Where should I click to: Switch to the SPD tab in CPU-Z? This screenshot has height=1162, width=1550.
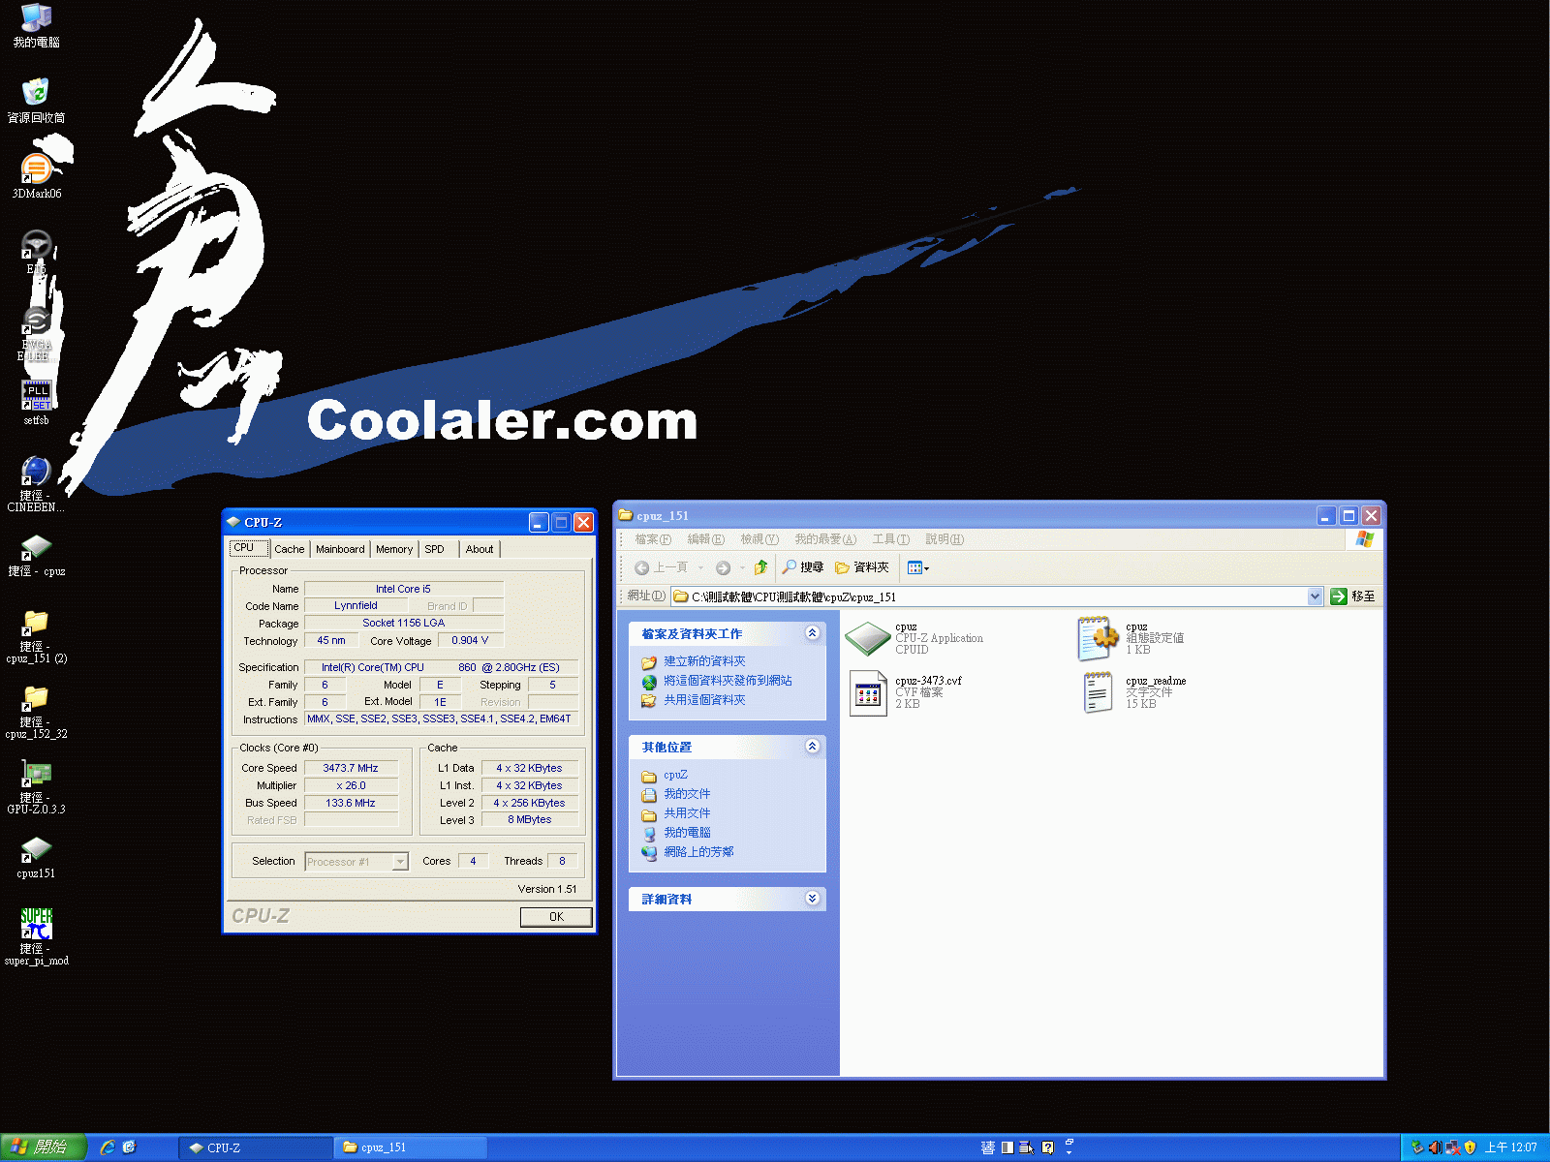click(435, 549)
